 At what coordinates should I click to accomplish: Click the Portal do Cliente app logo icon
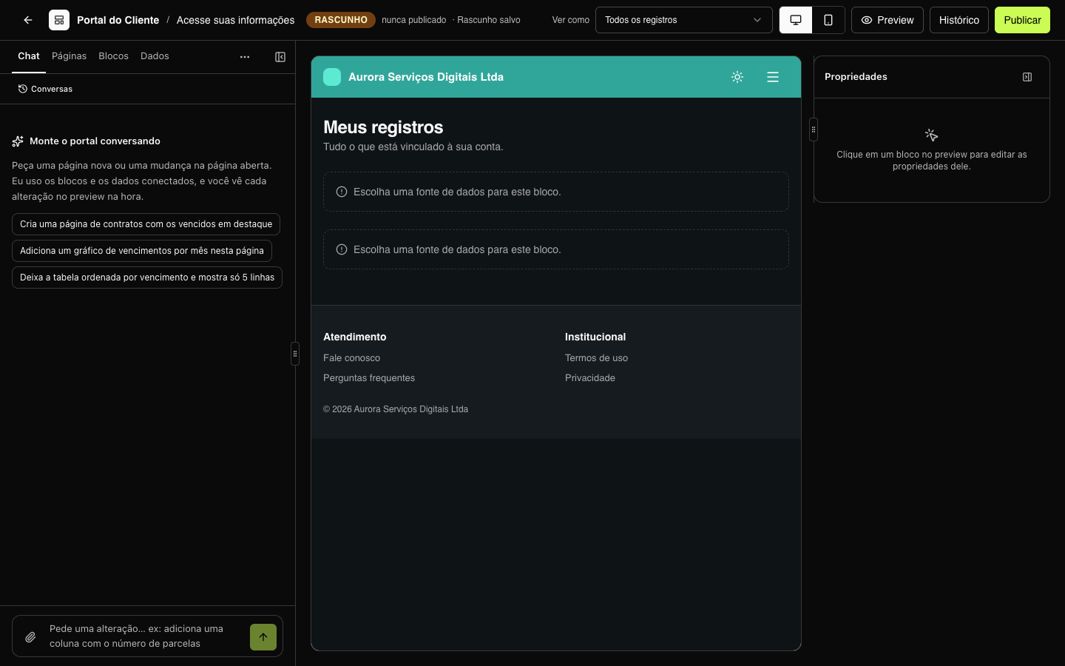(59, 20)
